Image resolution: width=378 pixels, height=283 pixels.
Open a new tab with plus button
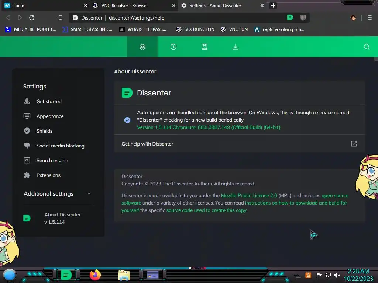(x=273, y=5)
